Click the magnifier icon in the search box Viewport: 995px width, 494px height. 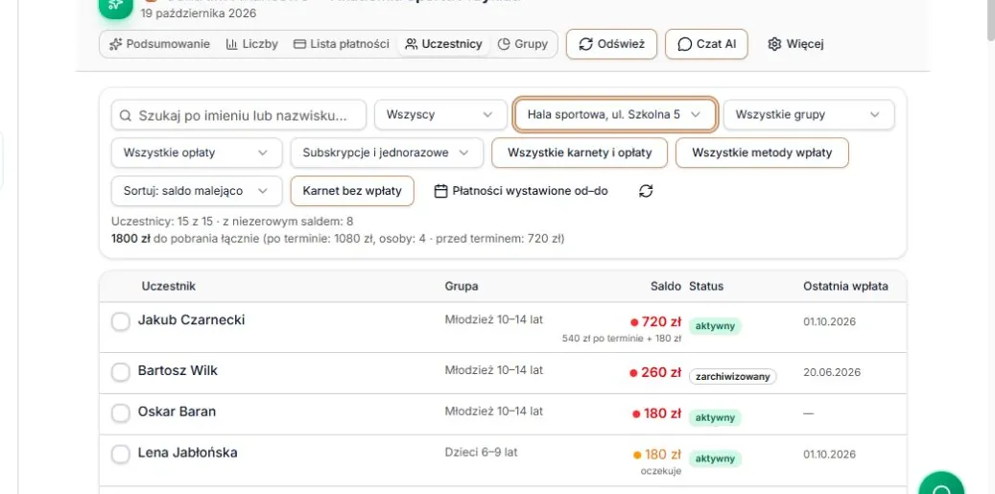click(x=126, y=115)
